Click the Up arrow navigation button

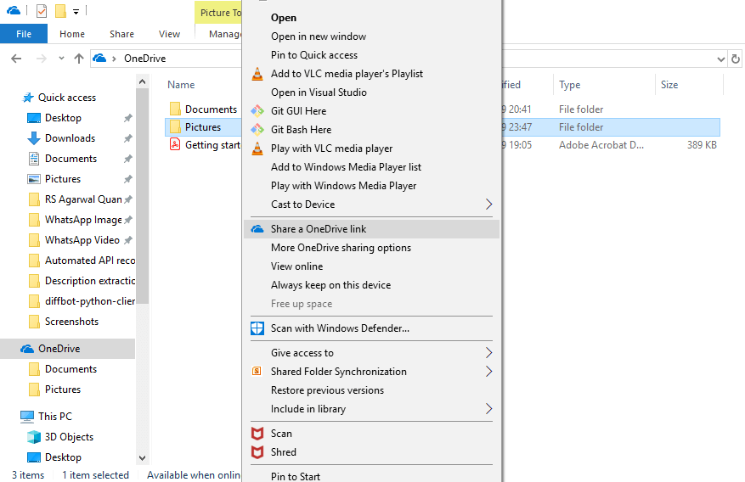point(79,59)
